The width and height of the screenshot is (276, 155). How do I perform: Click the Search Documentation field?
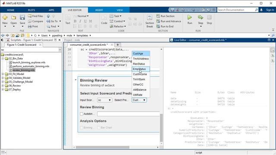click(x=236, y=10)
